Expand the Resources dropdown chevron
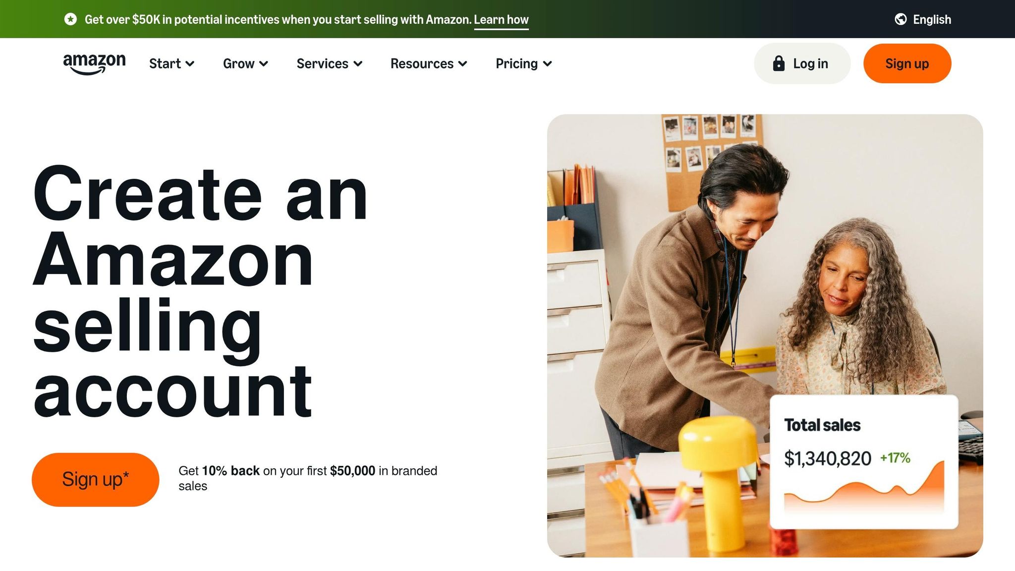This screenshot has height=571, width=1015. point(463,64)
